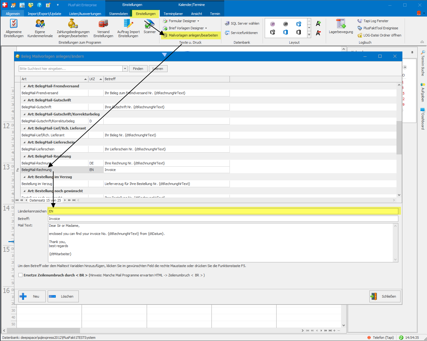Collapse the ribbon with the chevron
The width and height of the screenshot is (427, 341).
[422, 42]
